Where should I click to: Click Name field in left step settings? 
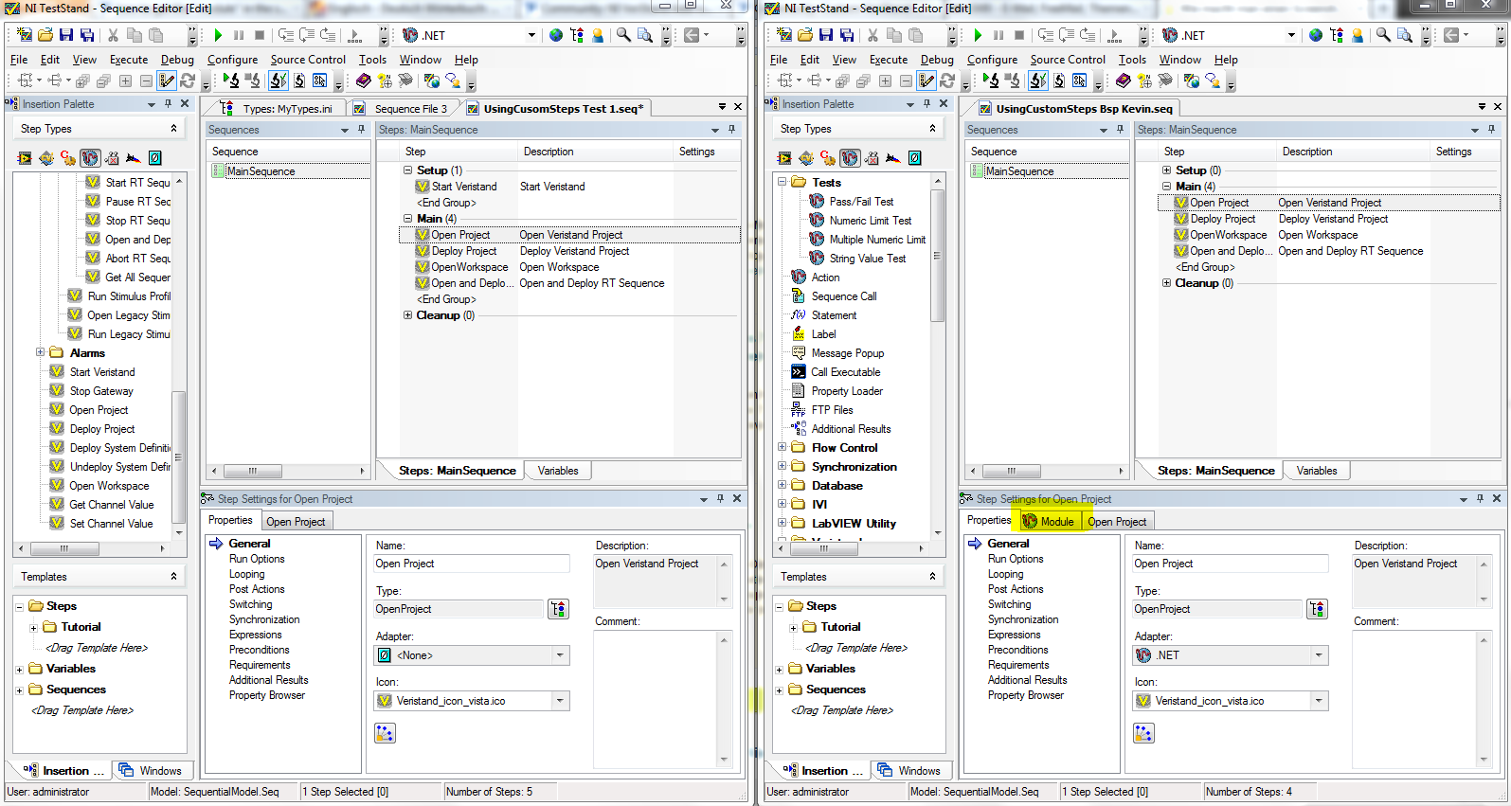tap(472, 564)
